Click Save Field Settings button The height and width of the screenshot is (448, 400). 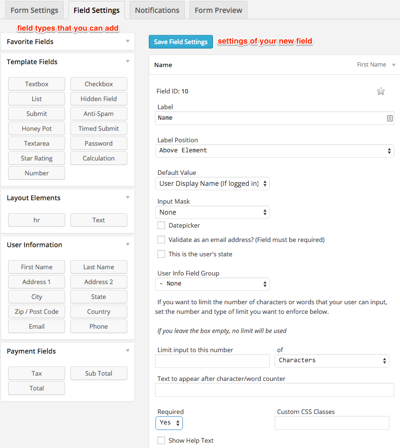180,42
